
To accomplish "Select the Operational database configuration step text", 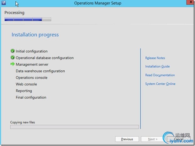I will click(x=45, y=58).
